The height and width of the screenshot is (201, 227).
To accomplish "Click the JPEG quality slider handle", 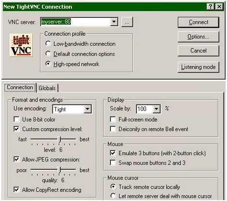I will tap(59, 170).
